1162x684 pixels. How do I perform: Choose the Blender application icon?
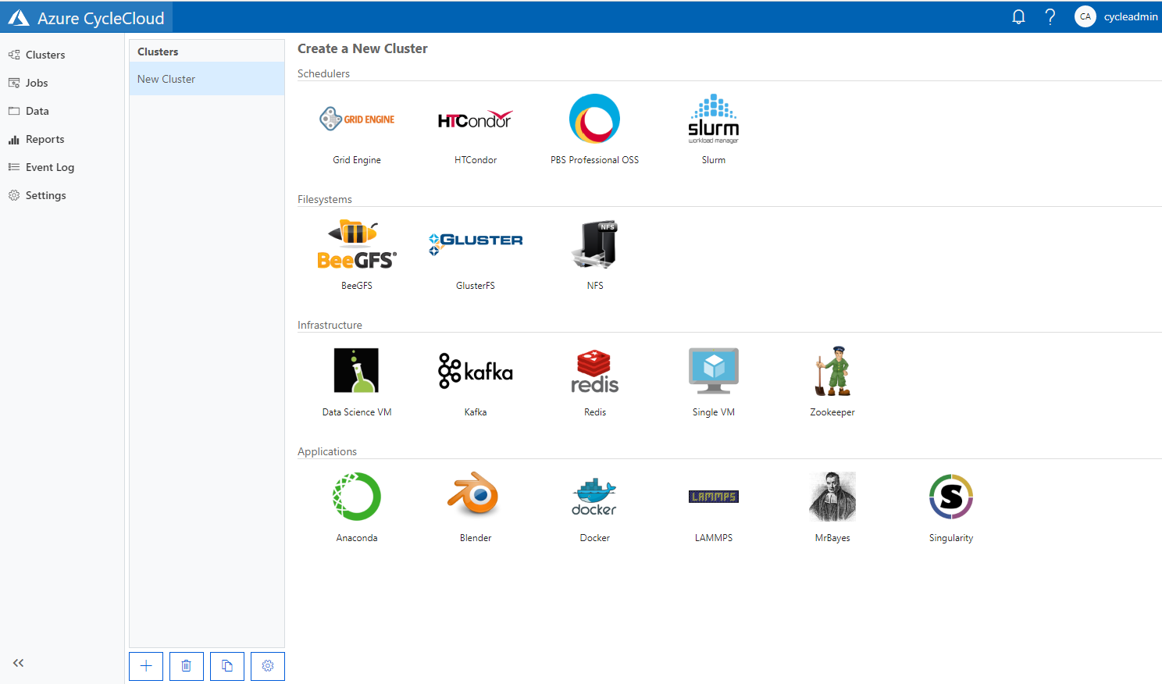(x=474, y=495)
